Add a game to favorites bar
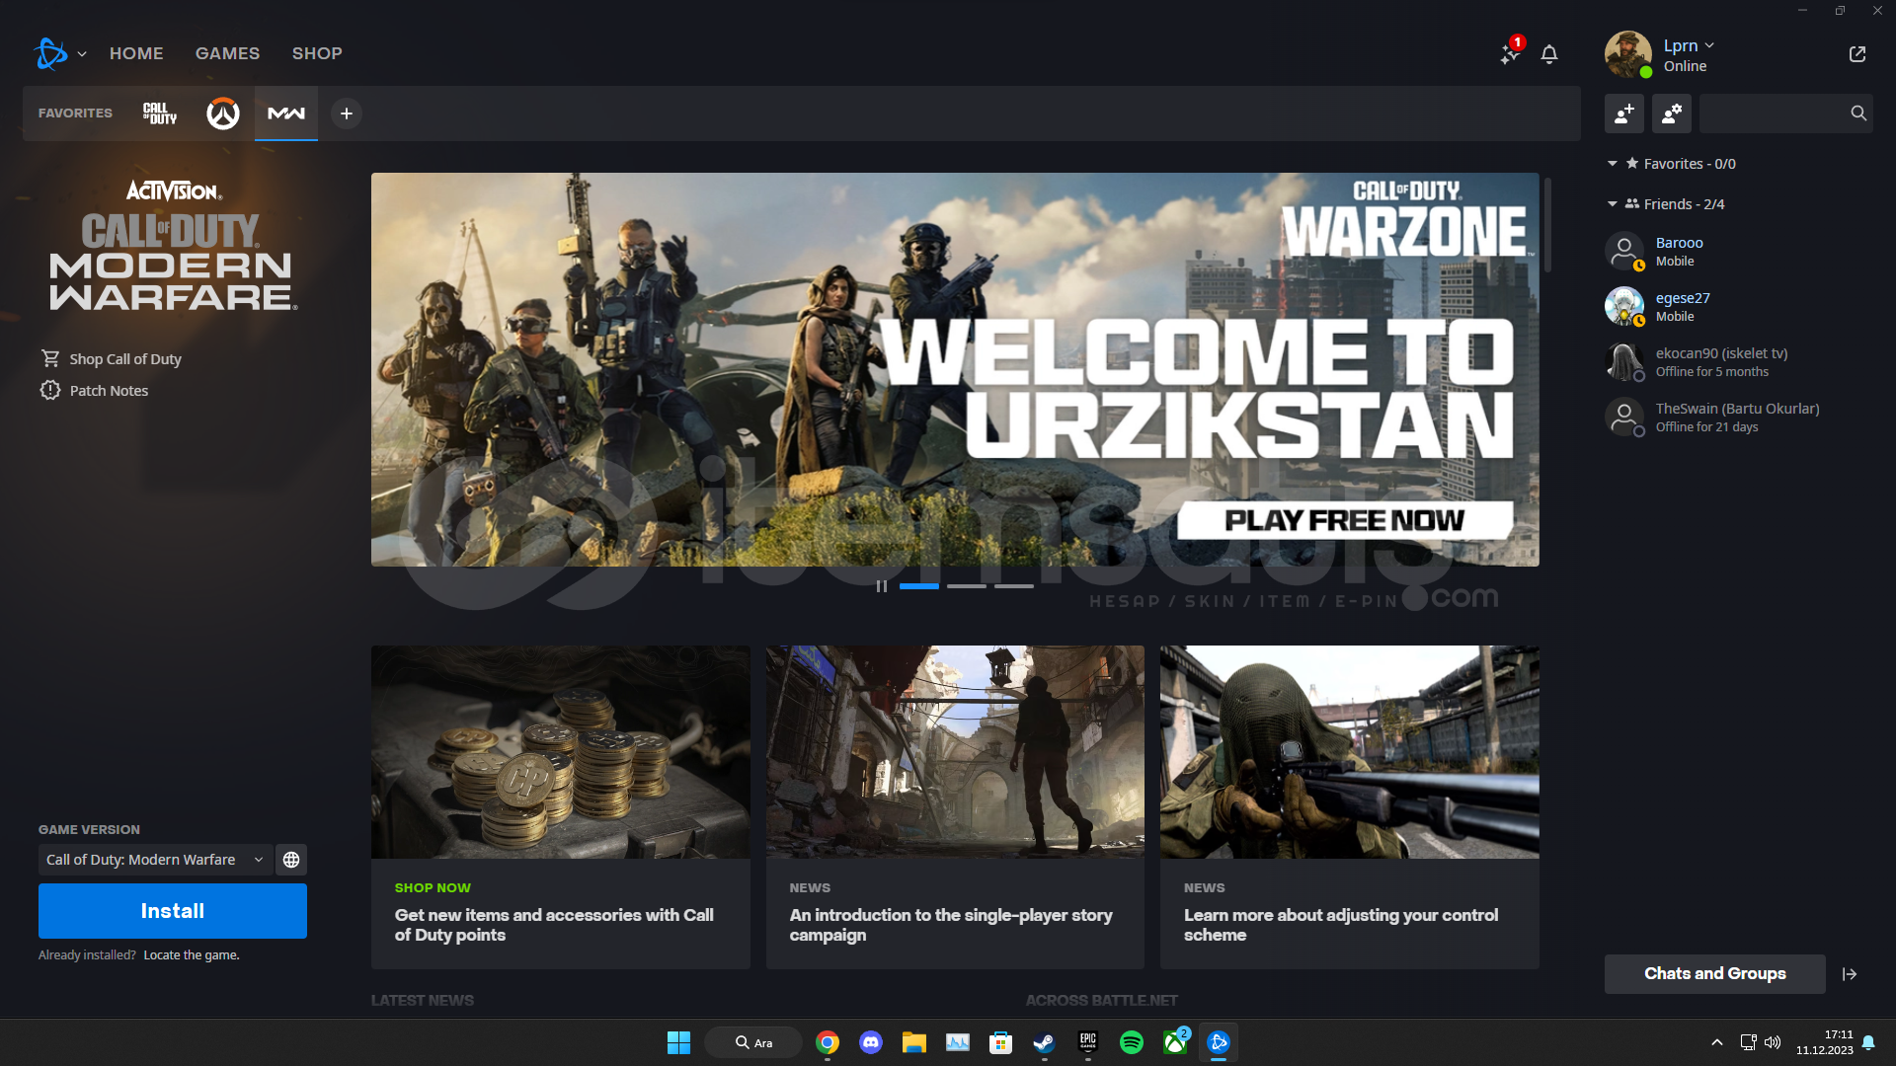 [x=347, y=114]
